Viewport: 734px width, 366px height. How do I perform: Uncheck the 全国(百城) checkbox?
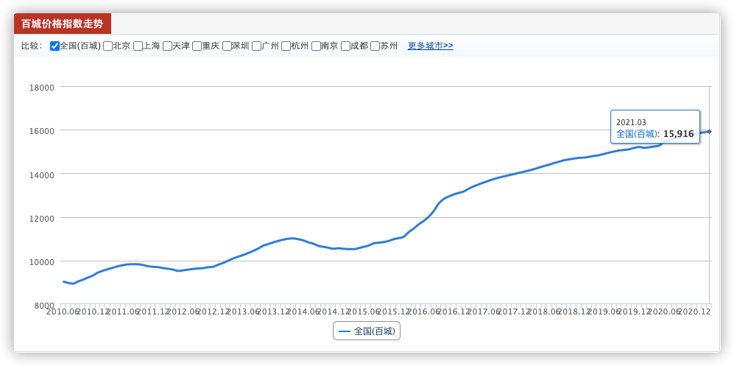point(54,46)
